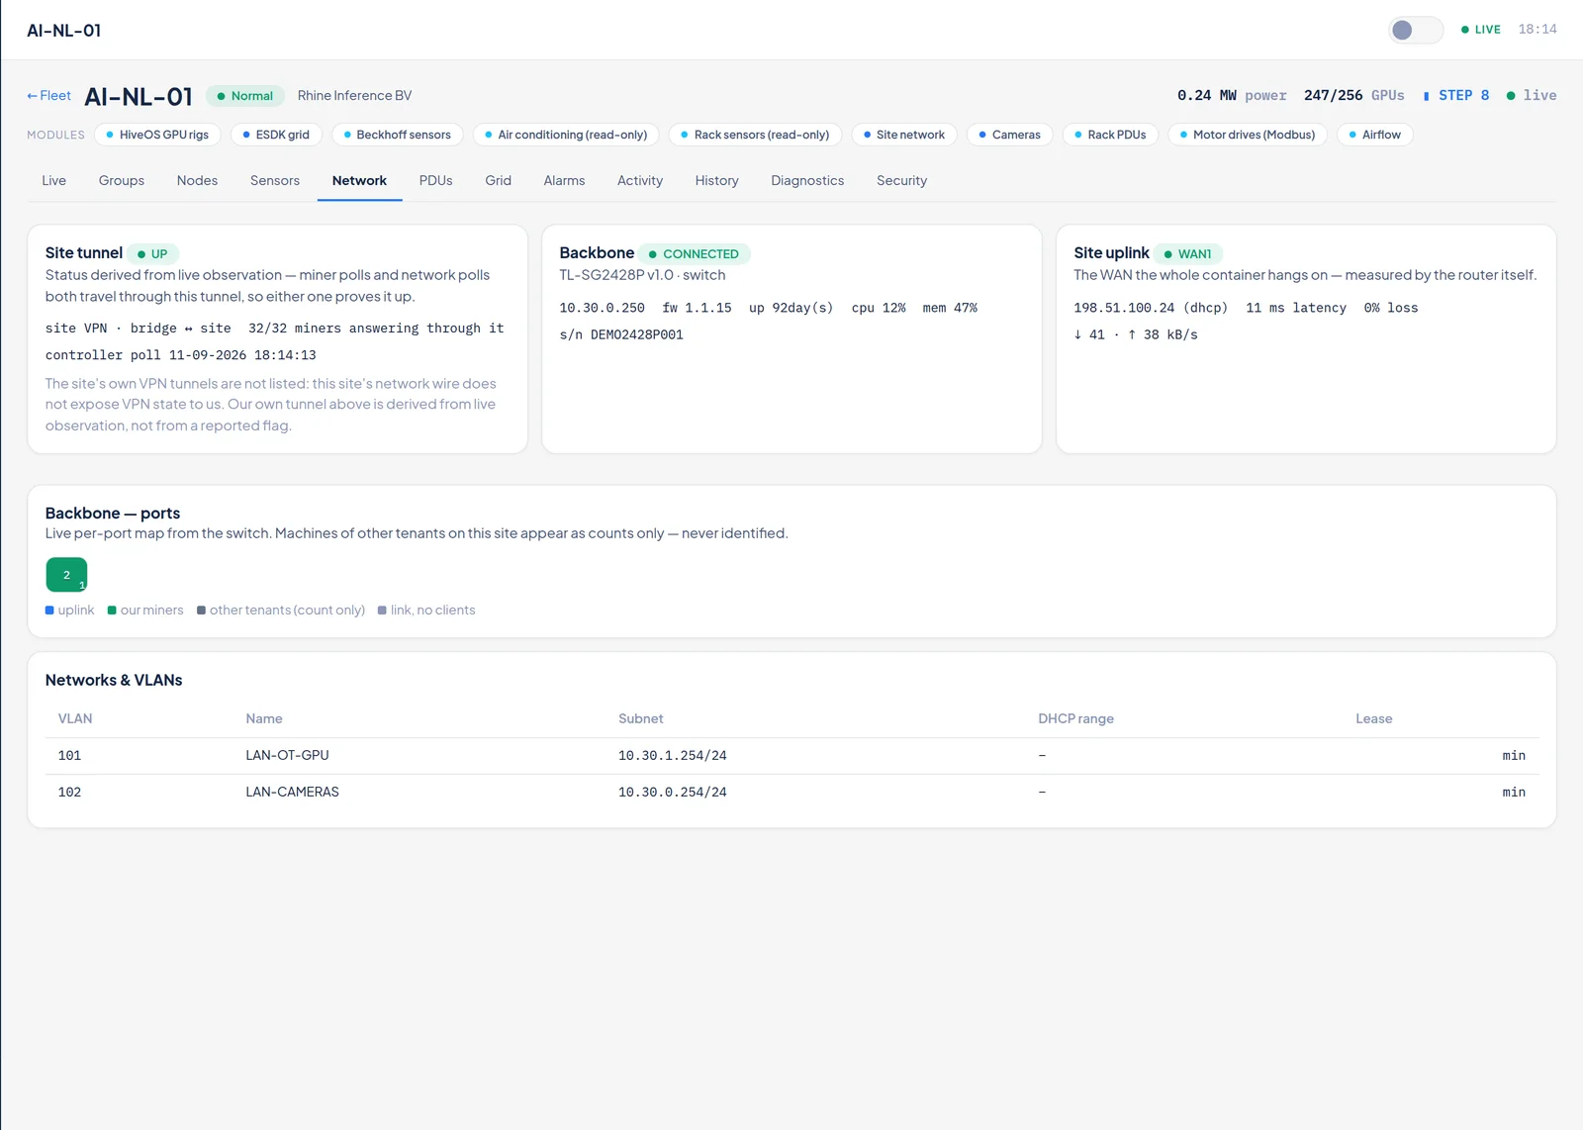Switch to the Grid tab
This screenshot has width=1583, height=1130.
tap(498, 180)
